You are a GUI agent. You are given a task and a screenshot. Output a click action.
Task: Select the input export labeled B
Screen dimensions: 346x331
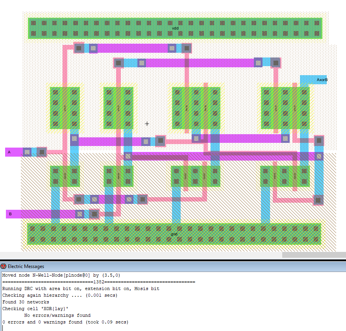pyautogui.click(x=10, y=214)
